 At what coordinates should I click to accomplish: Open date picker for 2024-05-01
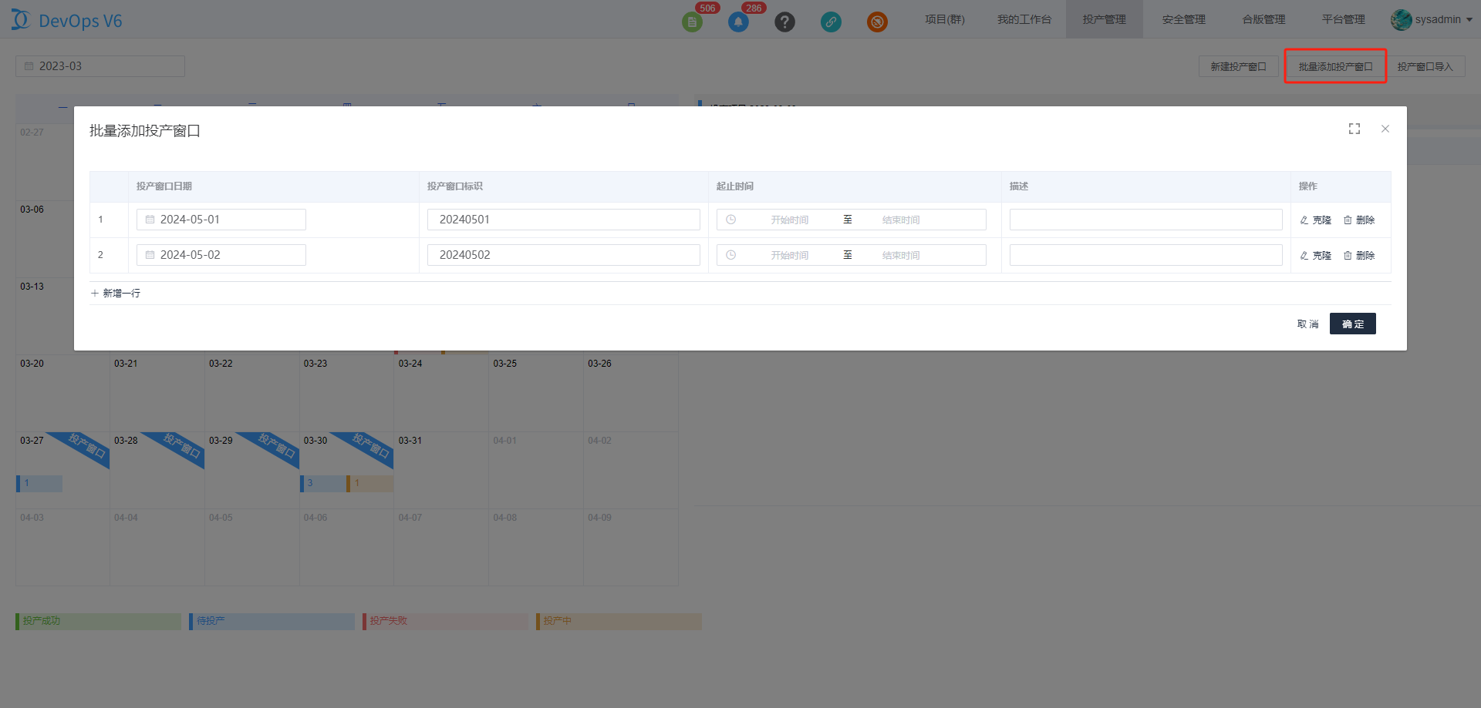click(221, 220)
